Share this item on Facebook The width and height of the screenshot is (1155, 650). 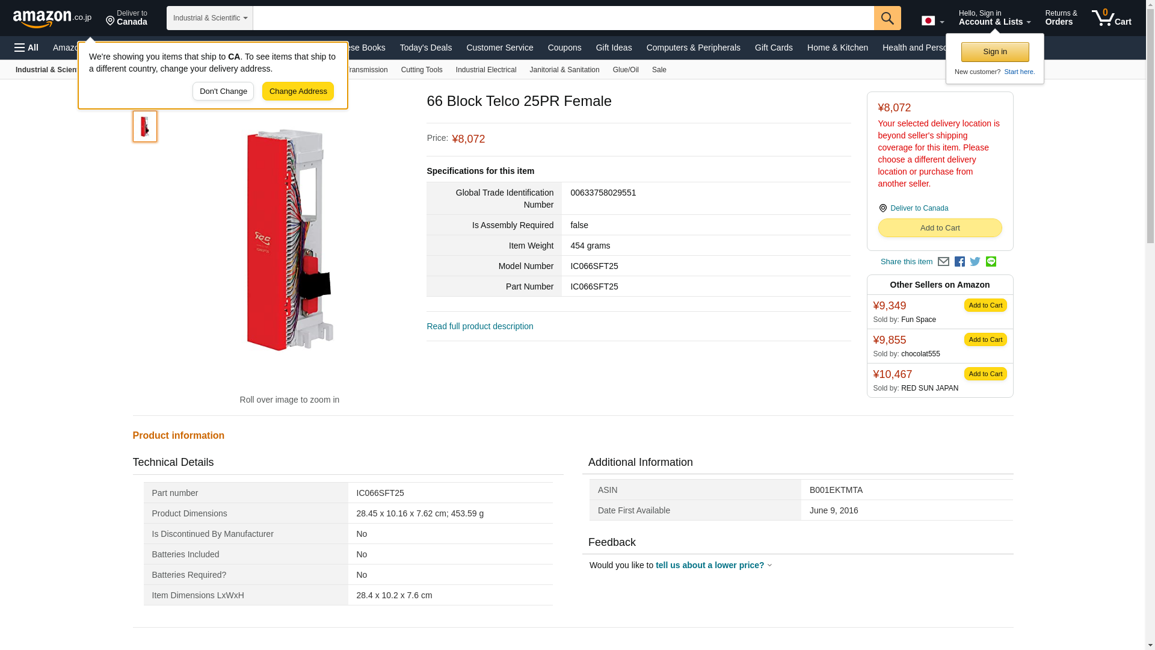[x=959, y=262]
